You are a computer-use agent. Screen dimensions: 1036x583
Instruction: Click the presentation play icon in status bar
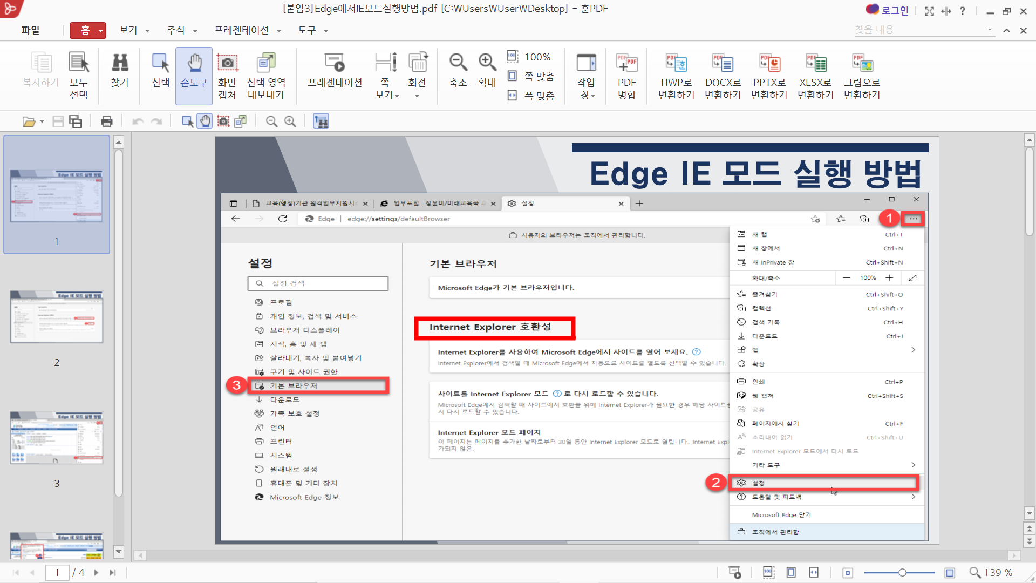(735, 572)
